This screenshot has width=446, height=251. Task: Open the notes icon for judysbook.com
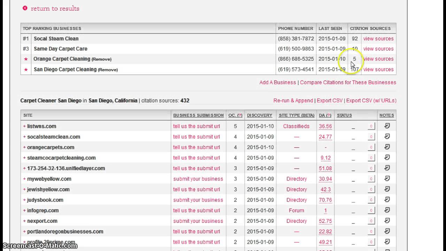[387, 200]
